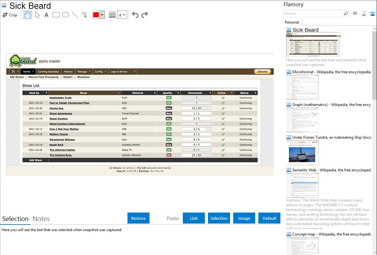377x255 pixels.
Task: Click the Concept map snapshot title
Action: (332, 234)
